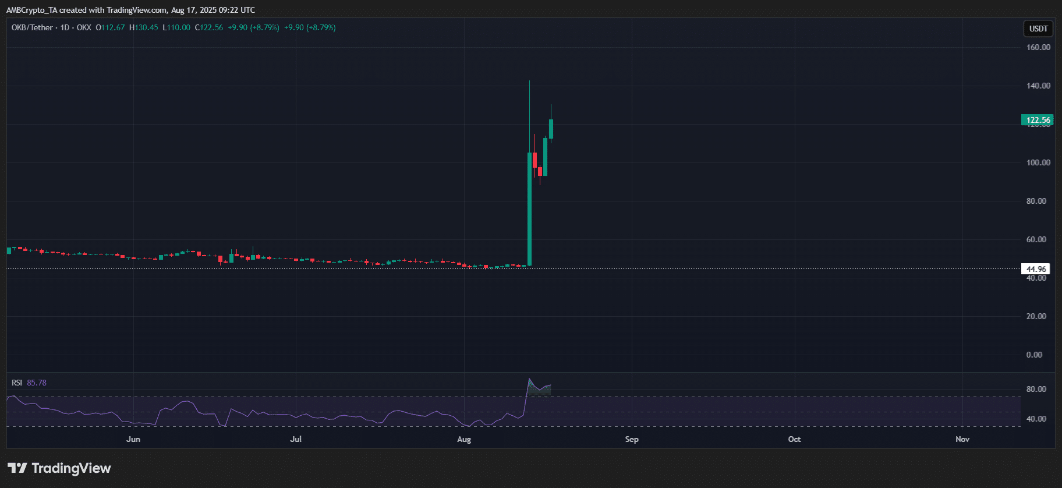Click the Oct label on time axis
This screenshot has width=1062, height=488.
(794, 439)
